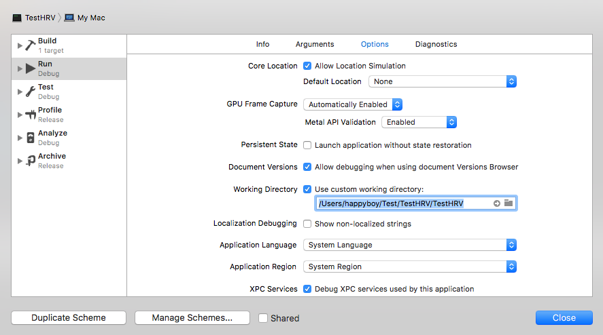
Task: Open the Default Location dropdown
Action: [443, 81]
